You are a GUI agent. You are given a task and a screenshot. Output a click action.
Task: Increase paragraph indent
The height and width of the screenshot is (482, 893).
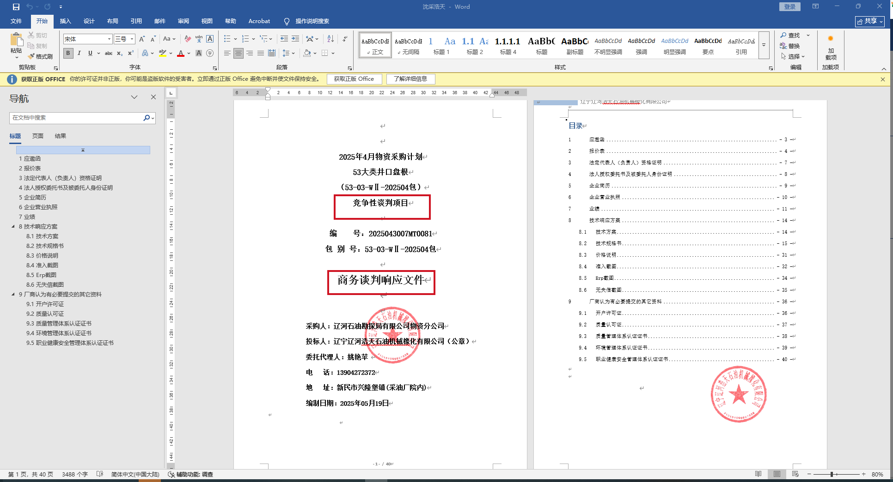click(295, 39)
